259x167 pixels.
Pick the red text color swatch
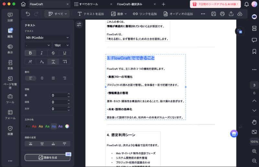34,126
